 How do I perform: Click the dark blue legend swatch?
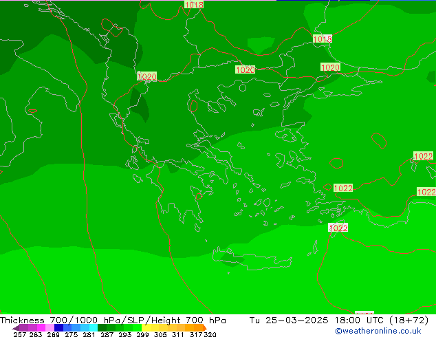(x=58, y=327)
